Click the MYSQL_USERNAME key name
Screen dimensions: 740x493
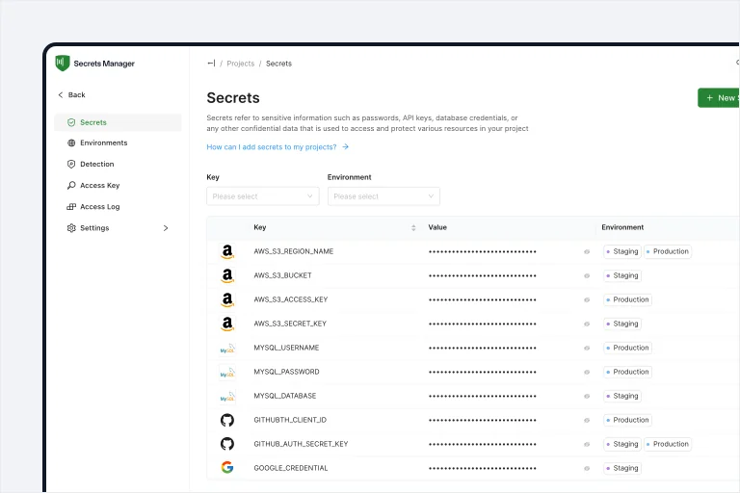pos(286,348)
